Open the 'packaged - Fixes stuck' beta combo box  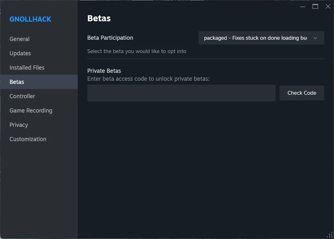pyautogui.click(x=255, y=38)
